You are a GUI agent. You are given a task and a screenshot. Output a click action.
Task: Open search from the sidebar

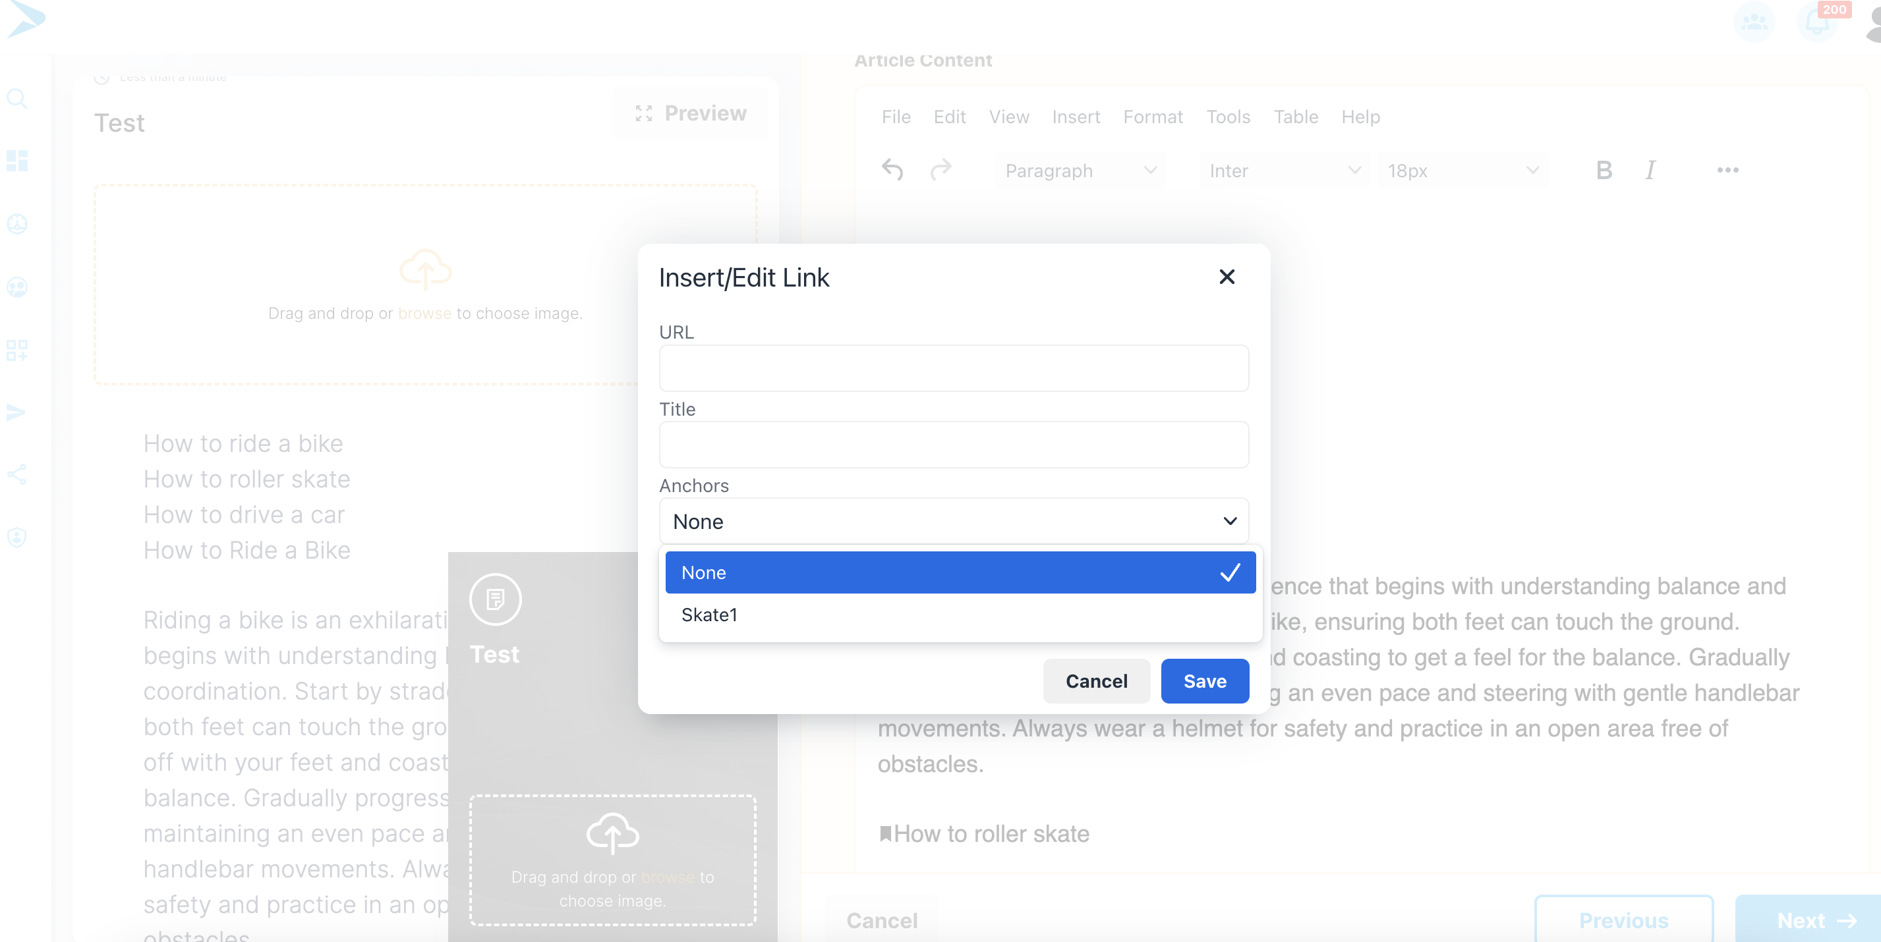point(16,99)
